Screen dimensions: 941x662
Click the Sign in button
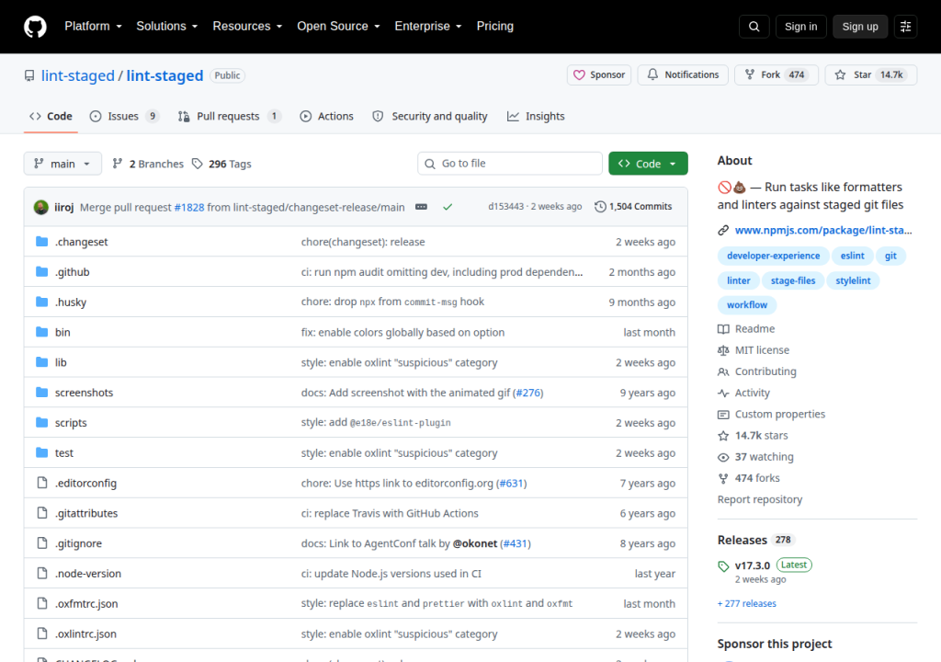tap(800, 27)
